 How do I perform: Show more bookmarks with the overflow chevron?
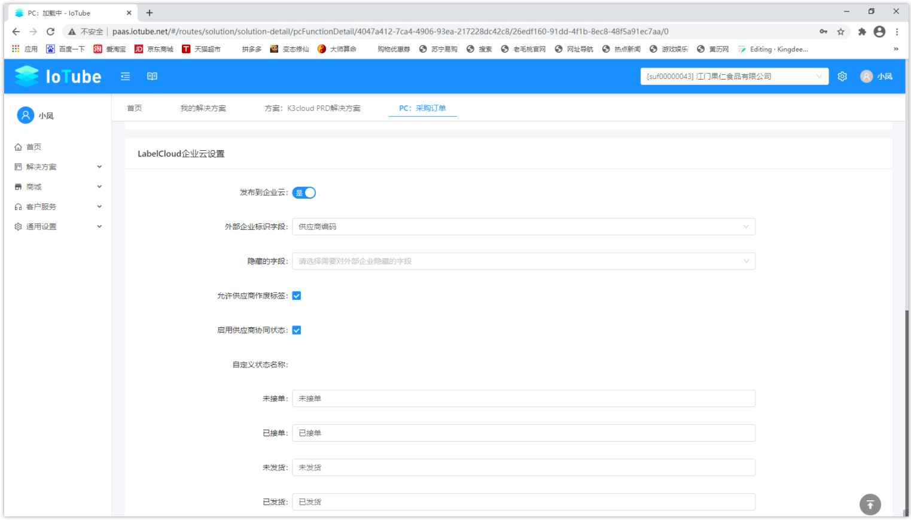pos(896,49)
